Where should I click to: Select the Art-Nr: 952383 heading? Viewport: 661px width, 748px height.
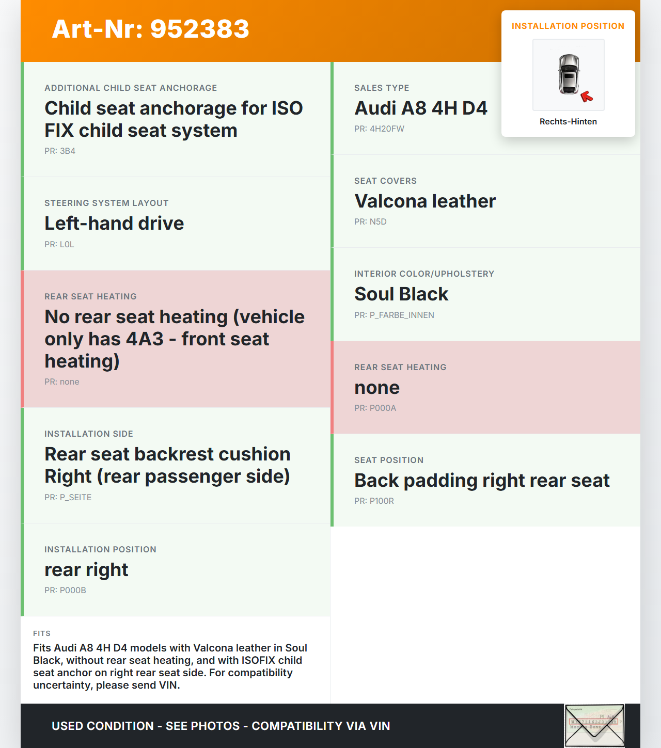tap(150, 29)
